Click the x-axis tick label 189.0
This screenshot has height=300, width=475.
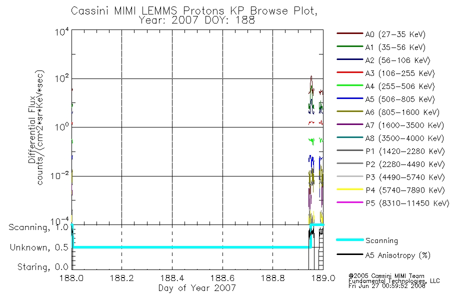[323, 278]
